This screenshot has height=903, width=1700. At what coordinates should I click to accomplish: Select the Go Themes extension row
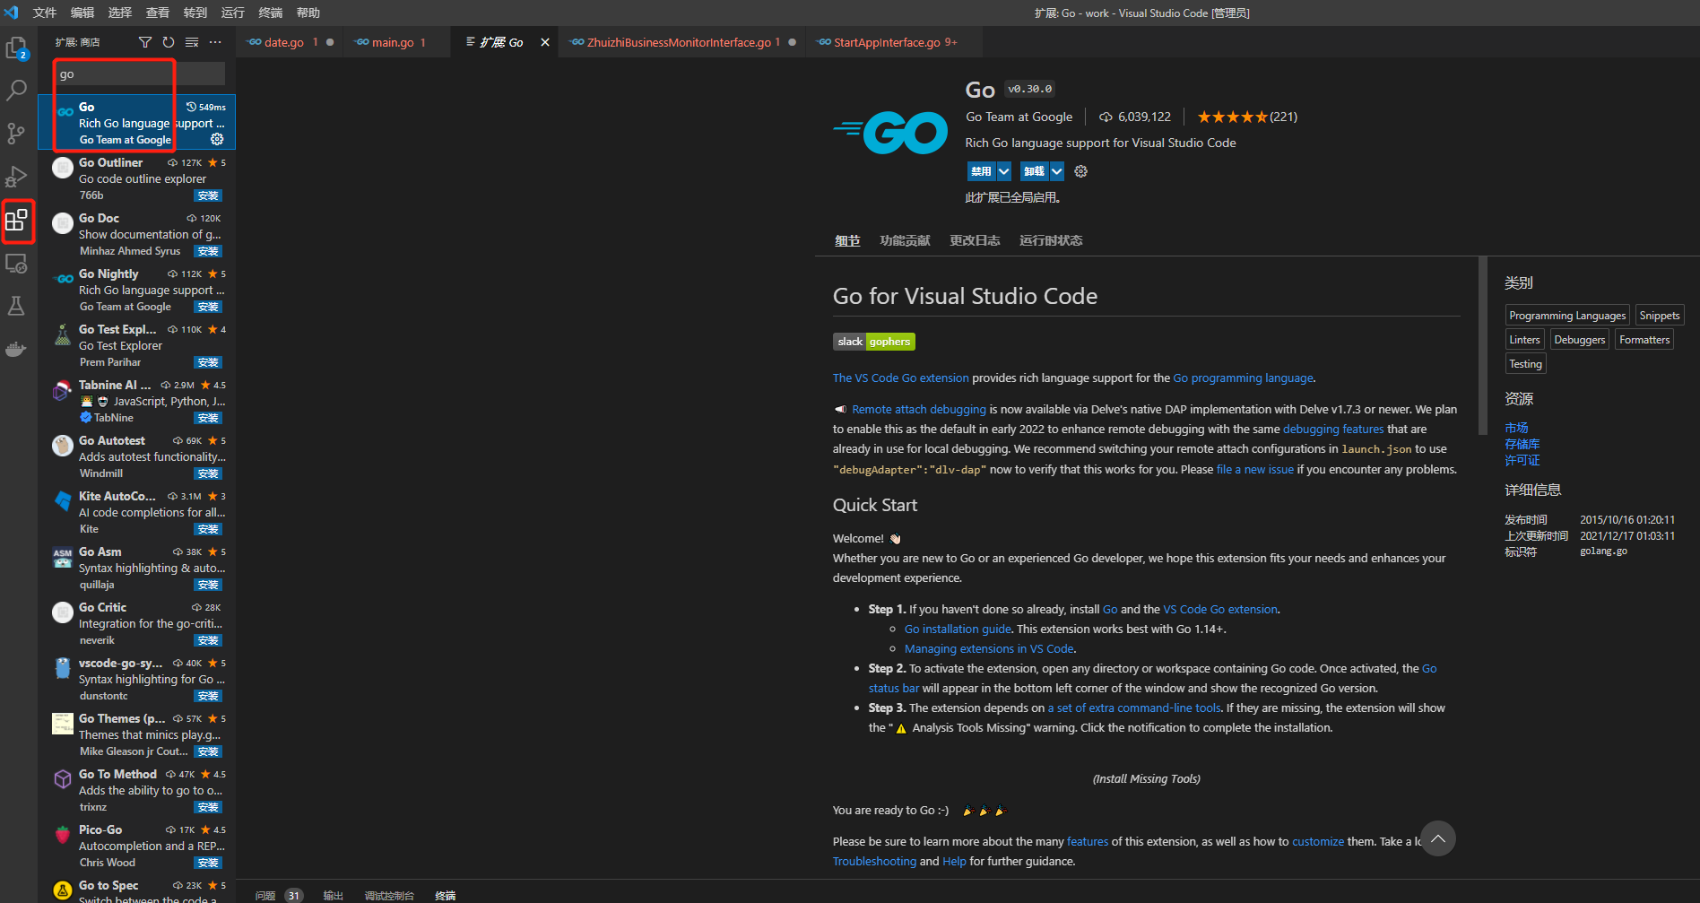point(136,734)
